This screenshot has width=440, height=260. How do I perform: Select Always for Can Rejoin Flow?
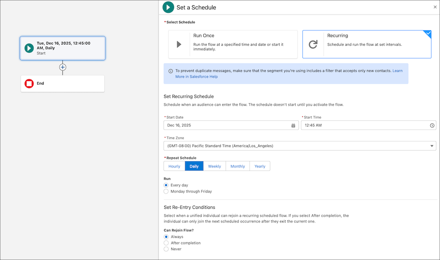point(166,237)
